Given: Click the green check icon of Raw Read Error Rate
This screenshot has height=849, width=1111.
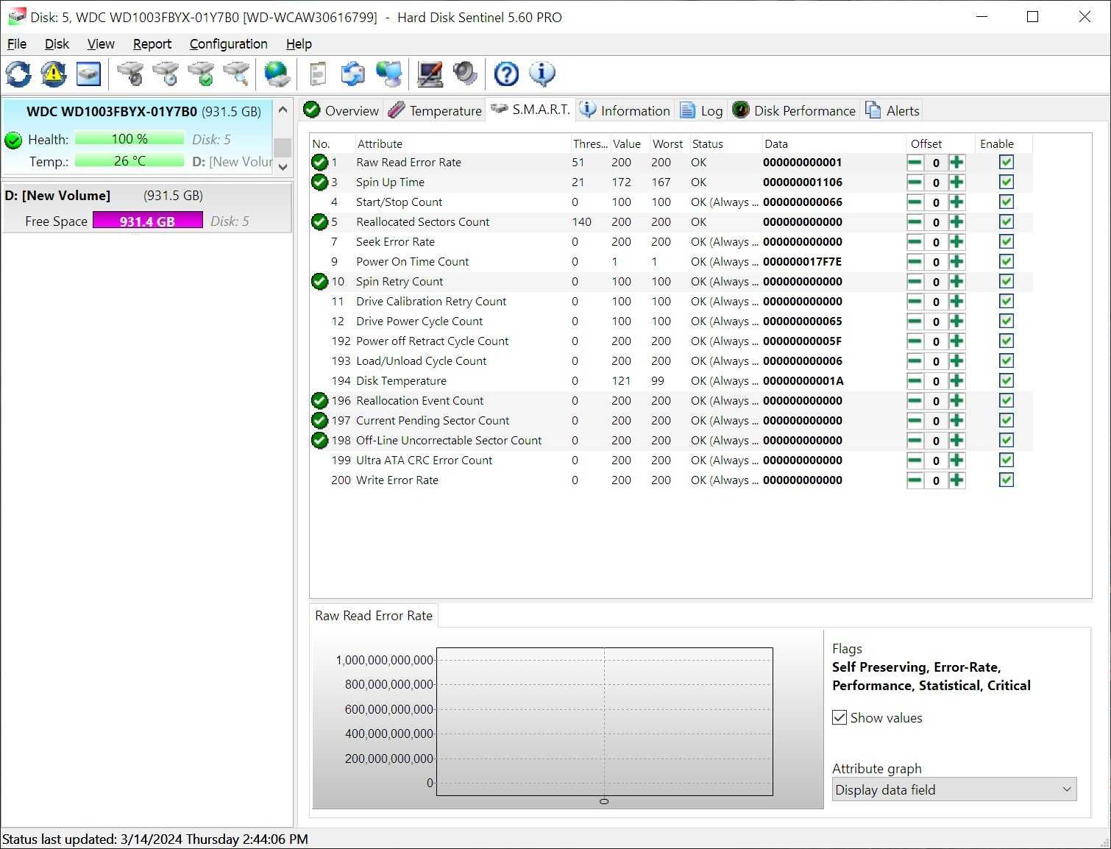Looking at the screenshot, I should coord(319,163).
